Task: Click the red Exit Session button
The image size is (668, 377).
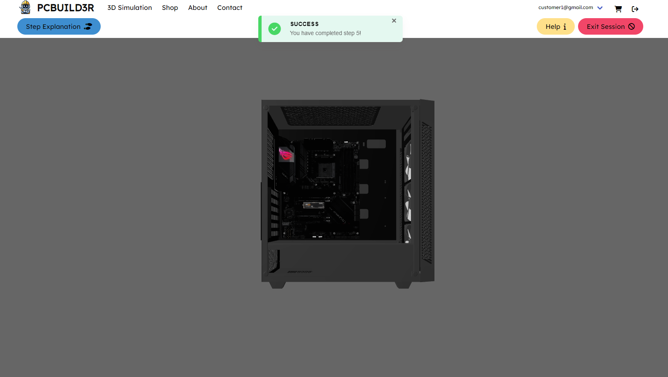Action: [x=610, y=26]
